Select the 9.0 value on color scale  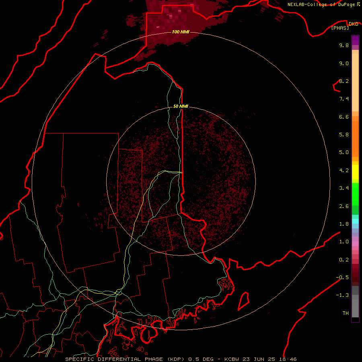344,63
